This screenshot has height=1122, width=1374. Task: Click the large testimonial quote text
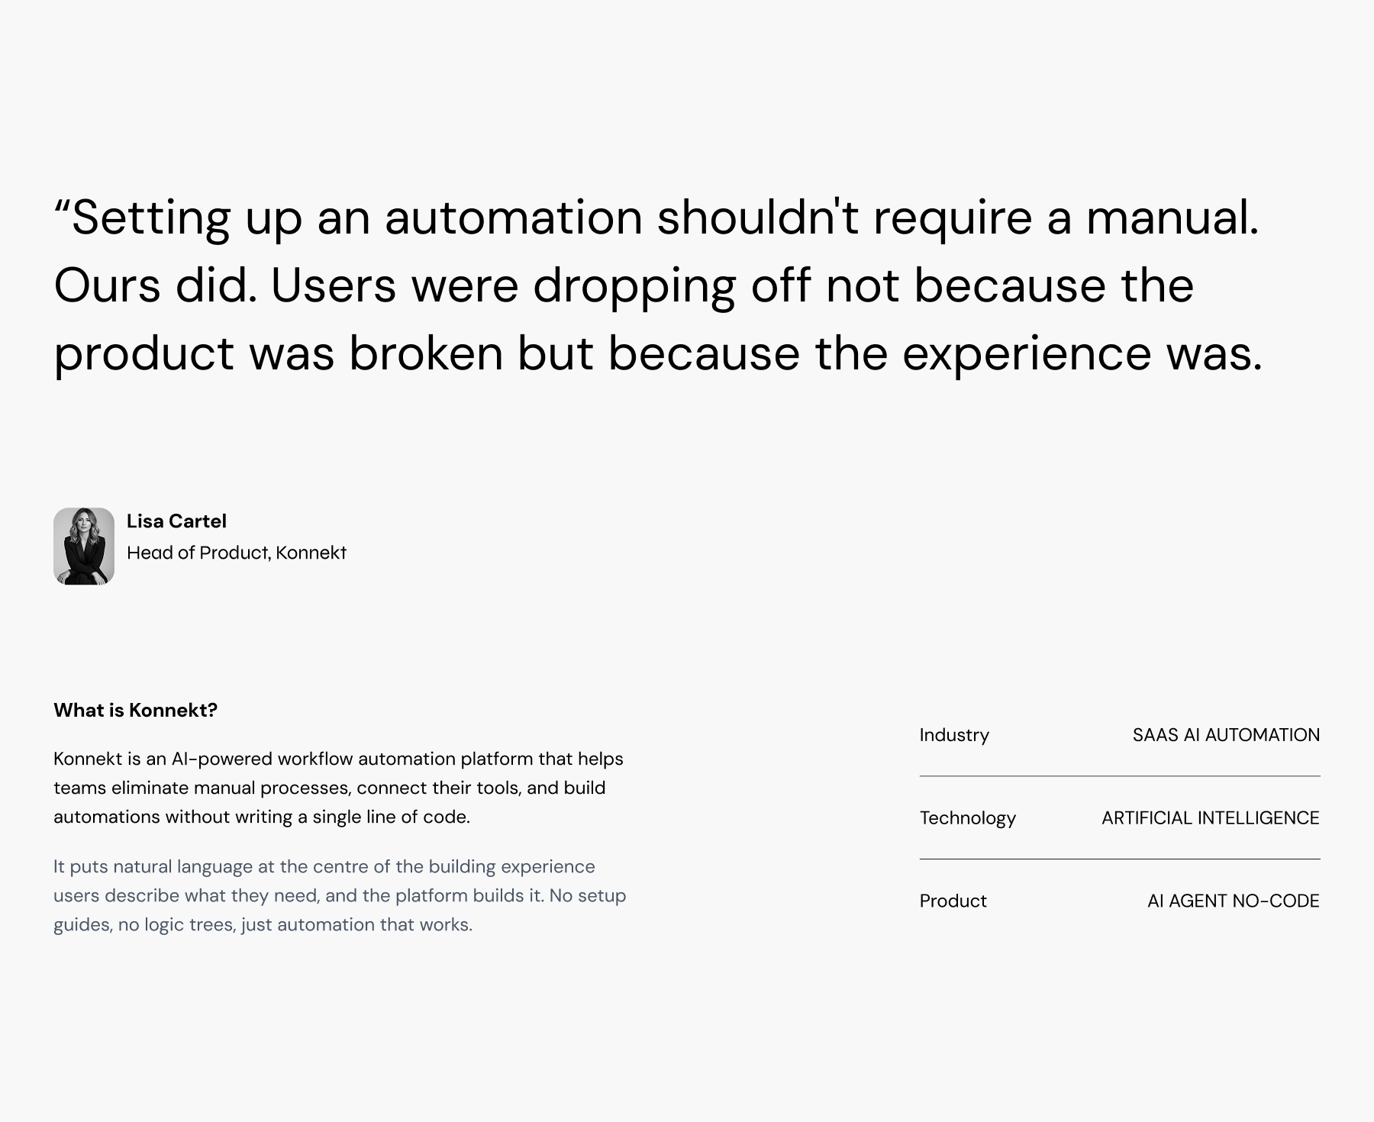click(x=658, y=285)
